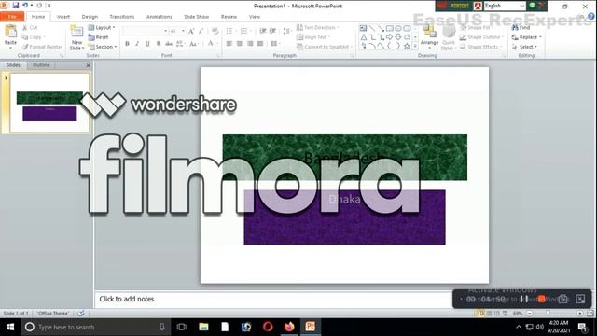Increase font size with grow font icon

coord(191,31)
